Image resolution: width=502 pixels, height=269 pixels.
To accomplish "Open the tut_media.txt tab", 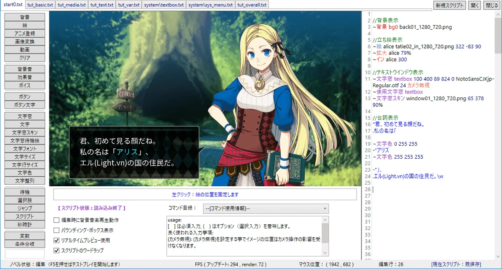I will [72, 5].
